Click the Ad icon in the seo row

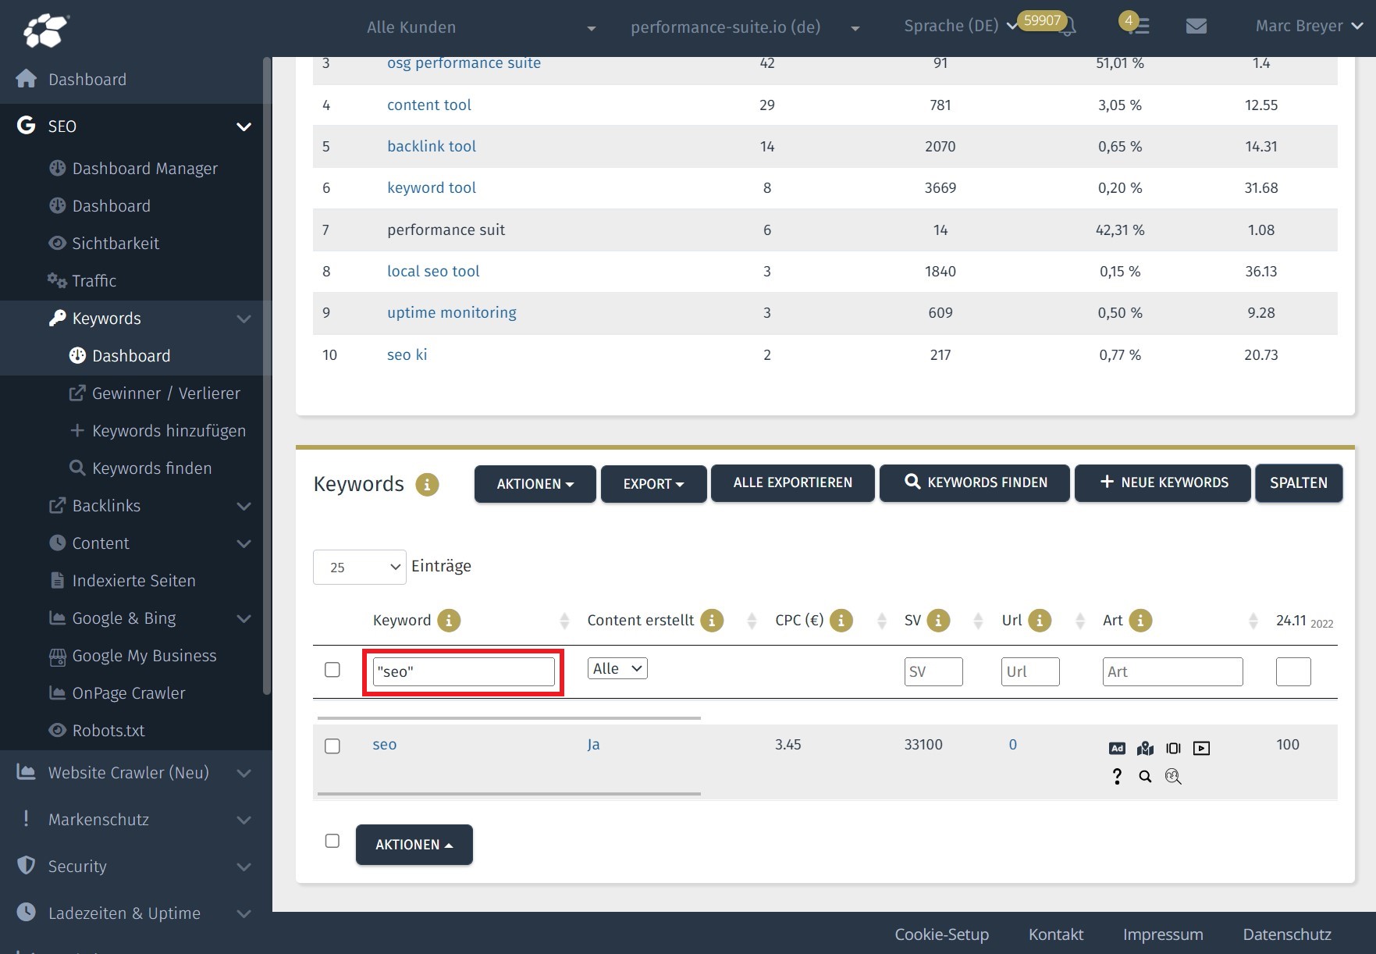coord(1117,749)
